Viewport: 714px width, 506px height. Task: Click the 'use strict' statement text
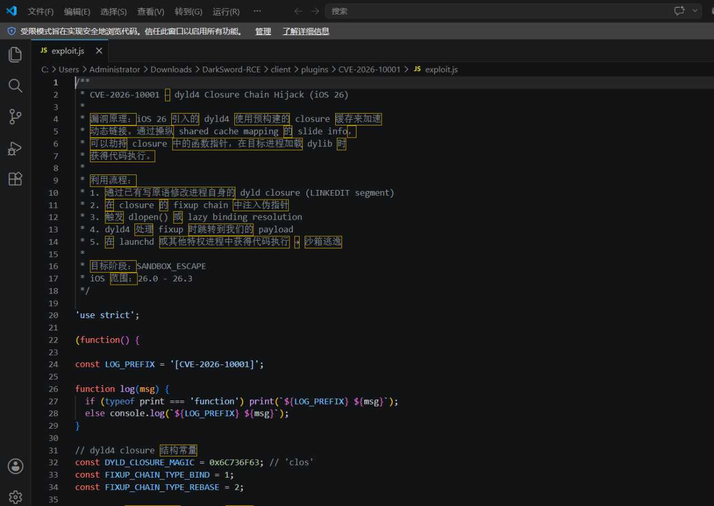coord(107,315)
